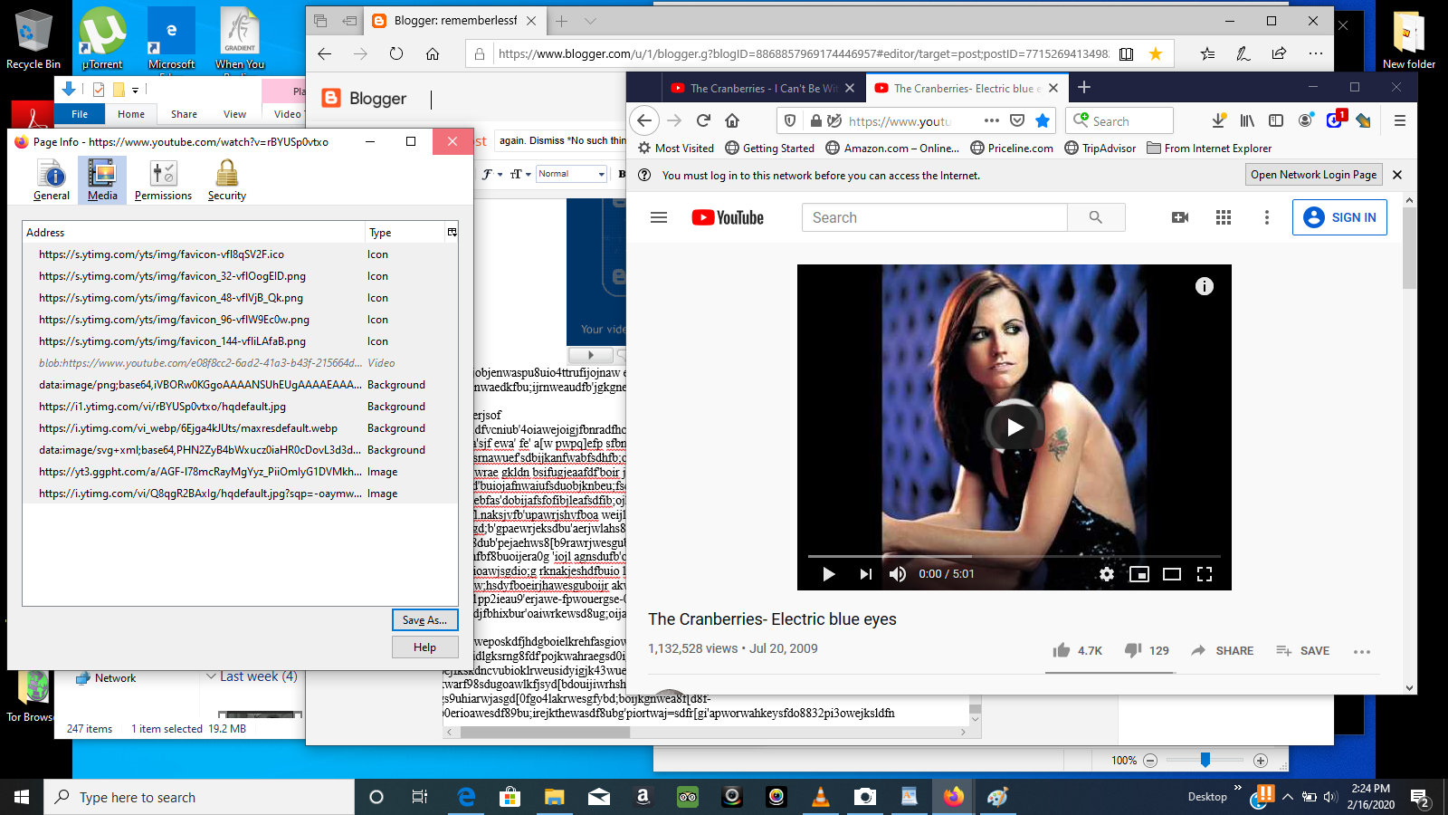Click SAVE to playlist button
Image resolution: width=1448 pixels, height=815 pixels.
click(x=1302, y=650)
